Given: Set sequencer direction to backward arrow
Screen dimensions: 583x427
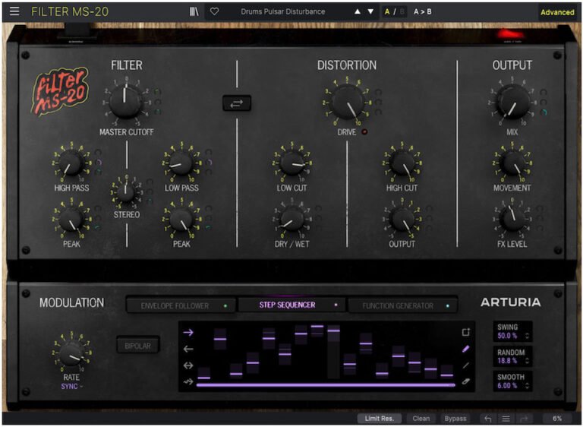Looking at the screenshot, I should pos(188,349).
